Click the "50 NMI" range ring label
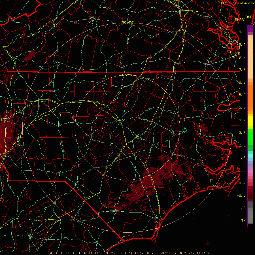Viewport: 255px width, 255px height. [x=127, y=75]
